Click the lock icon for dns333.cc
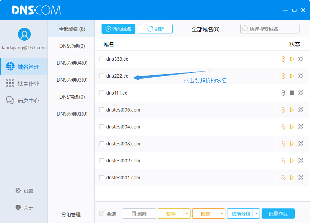The width and height of the screenshot is (310, 223). (283, 59)
